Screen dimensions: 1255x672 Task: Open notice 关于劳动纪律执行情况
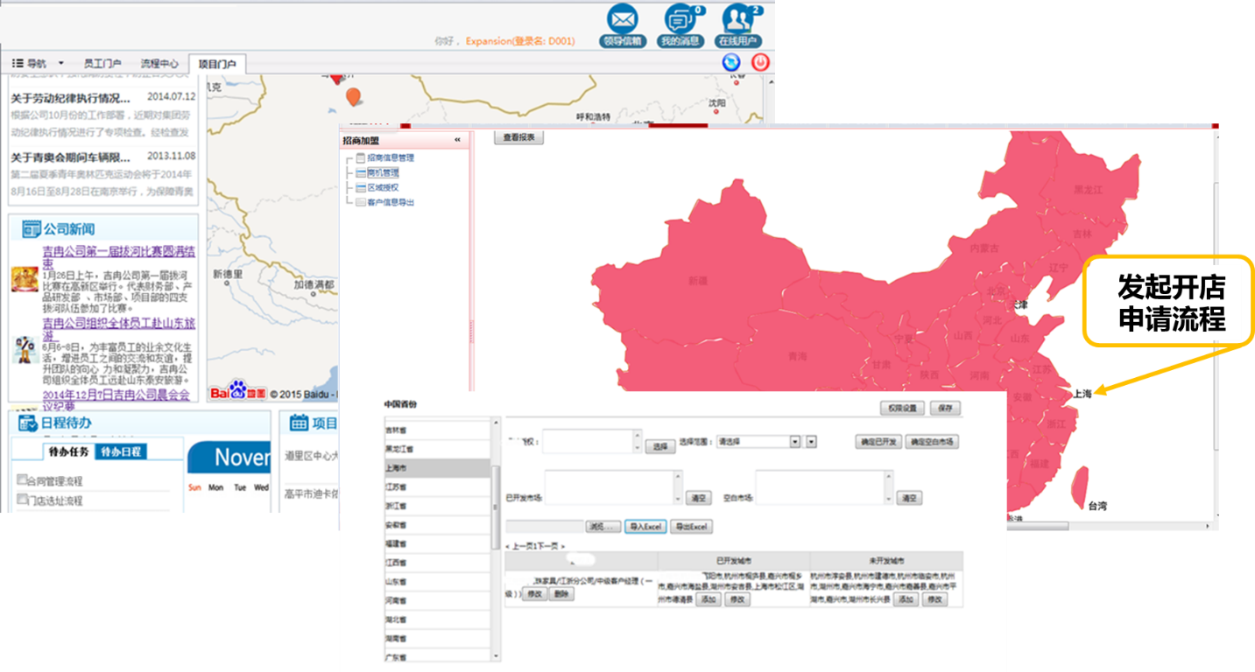coord(70,98)
